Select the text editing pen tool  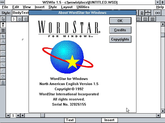pos(3,25)
